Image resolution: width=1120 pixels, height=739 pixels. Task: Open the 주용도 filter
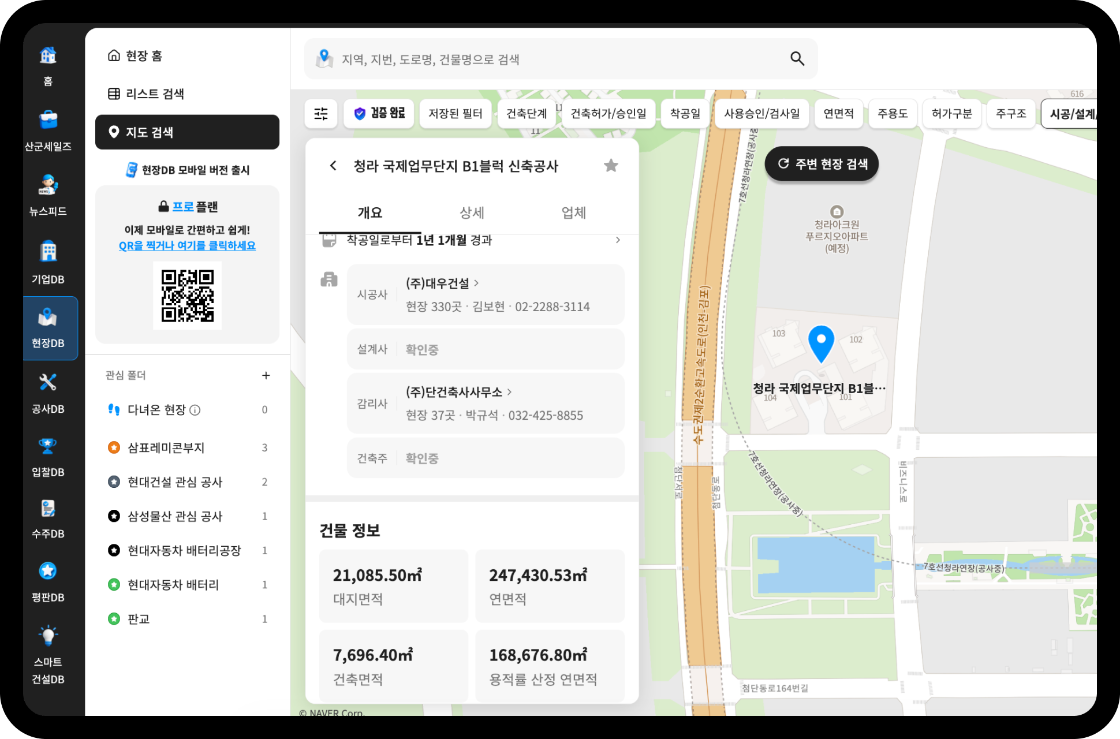[x=893, y=114]
